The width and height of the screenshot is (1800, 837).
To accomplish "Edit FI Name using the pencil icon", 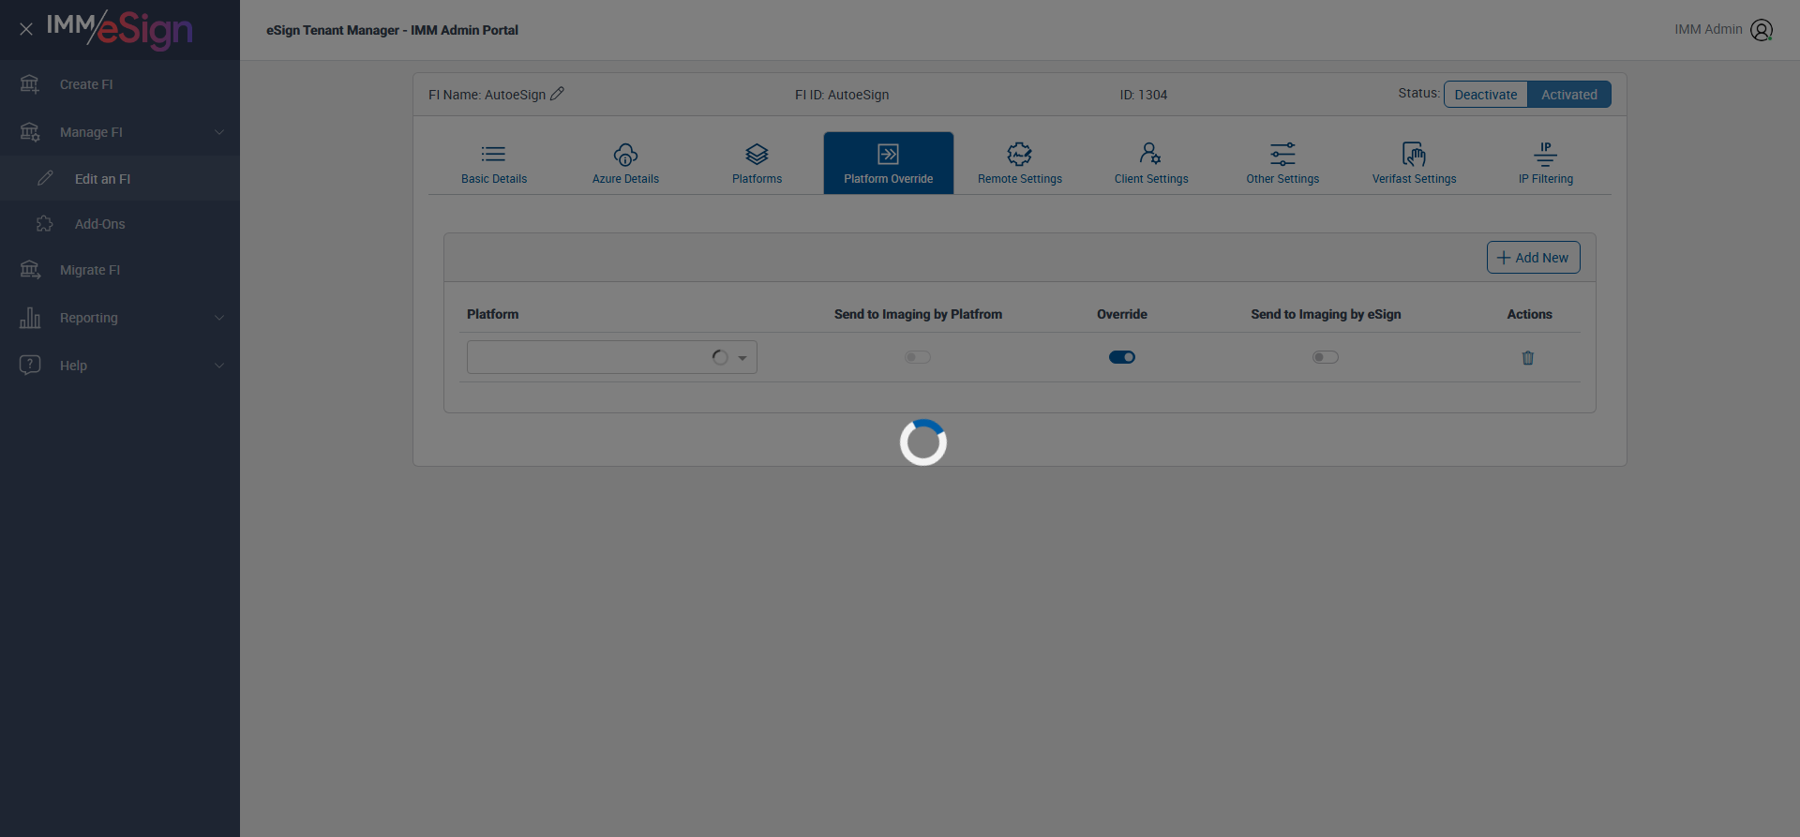I will pos(557,94).
